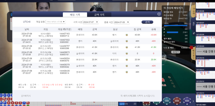Click the 검색 search button
Screen dimensions: 215x106
[x=147, y=22]
